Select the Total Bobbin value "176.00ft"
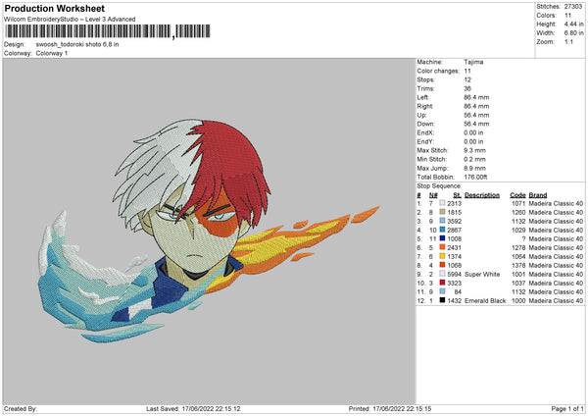 pos(475,177)
